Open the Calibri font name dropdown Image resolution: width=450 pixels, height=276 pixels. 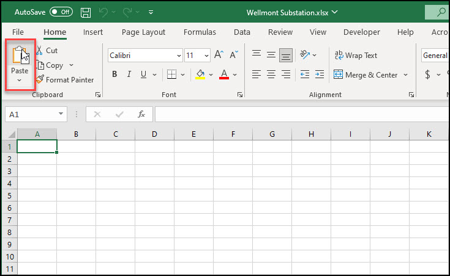(x=179, y=56)
